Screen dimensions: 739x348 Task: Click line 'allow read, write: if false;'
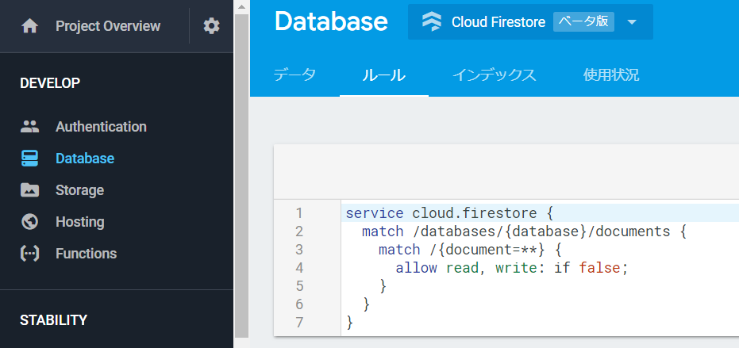(512, 268)
